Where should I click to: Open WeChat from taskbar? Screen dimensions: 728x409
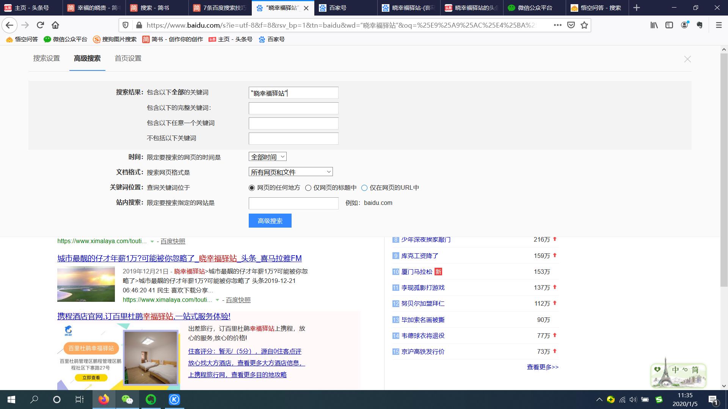(127, 400)
